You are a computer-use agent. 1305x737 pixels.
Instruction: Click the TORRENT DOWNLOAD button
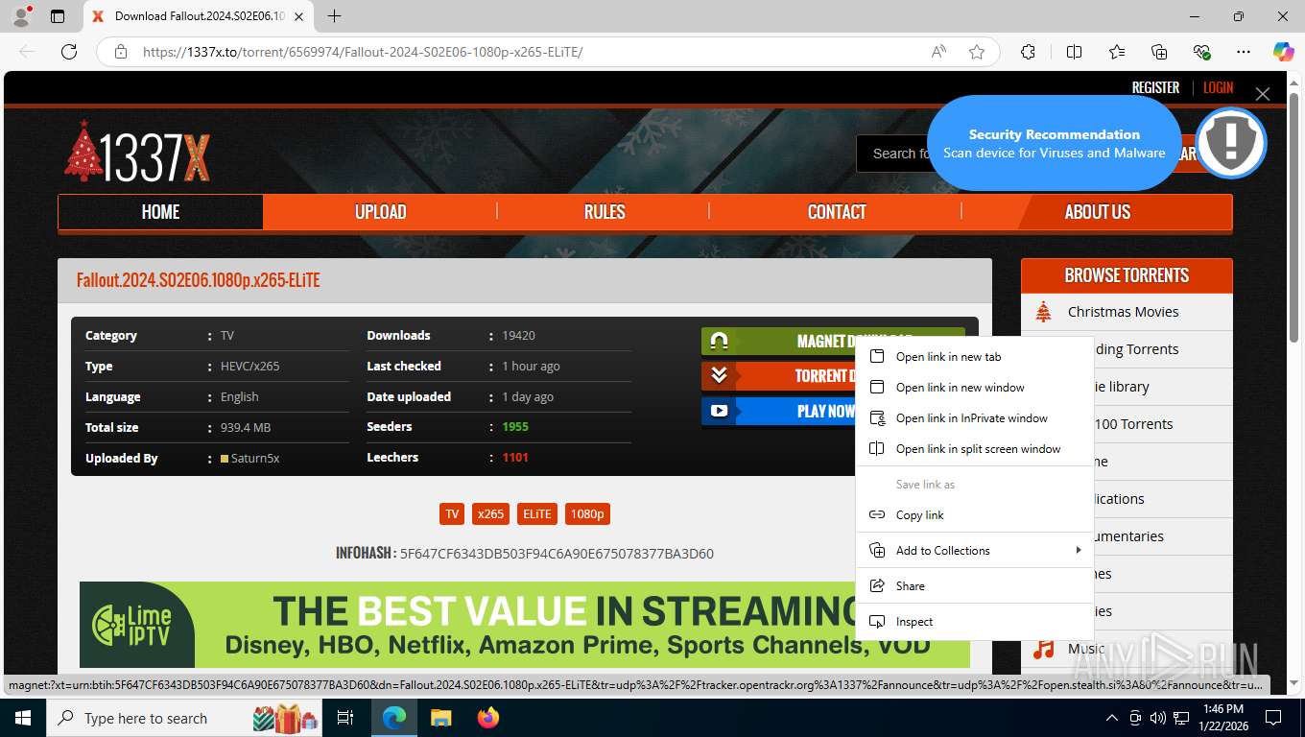click(777, 375)
